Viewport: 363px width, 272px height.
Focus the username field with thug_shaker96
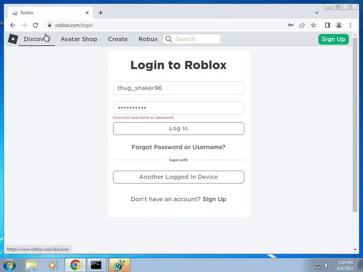point(179,88)
